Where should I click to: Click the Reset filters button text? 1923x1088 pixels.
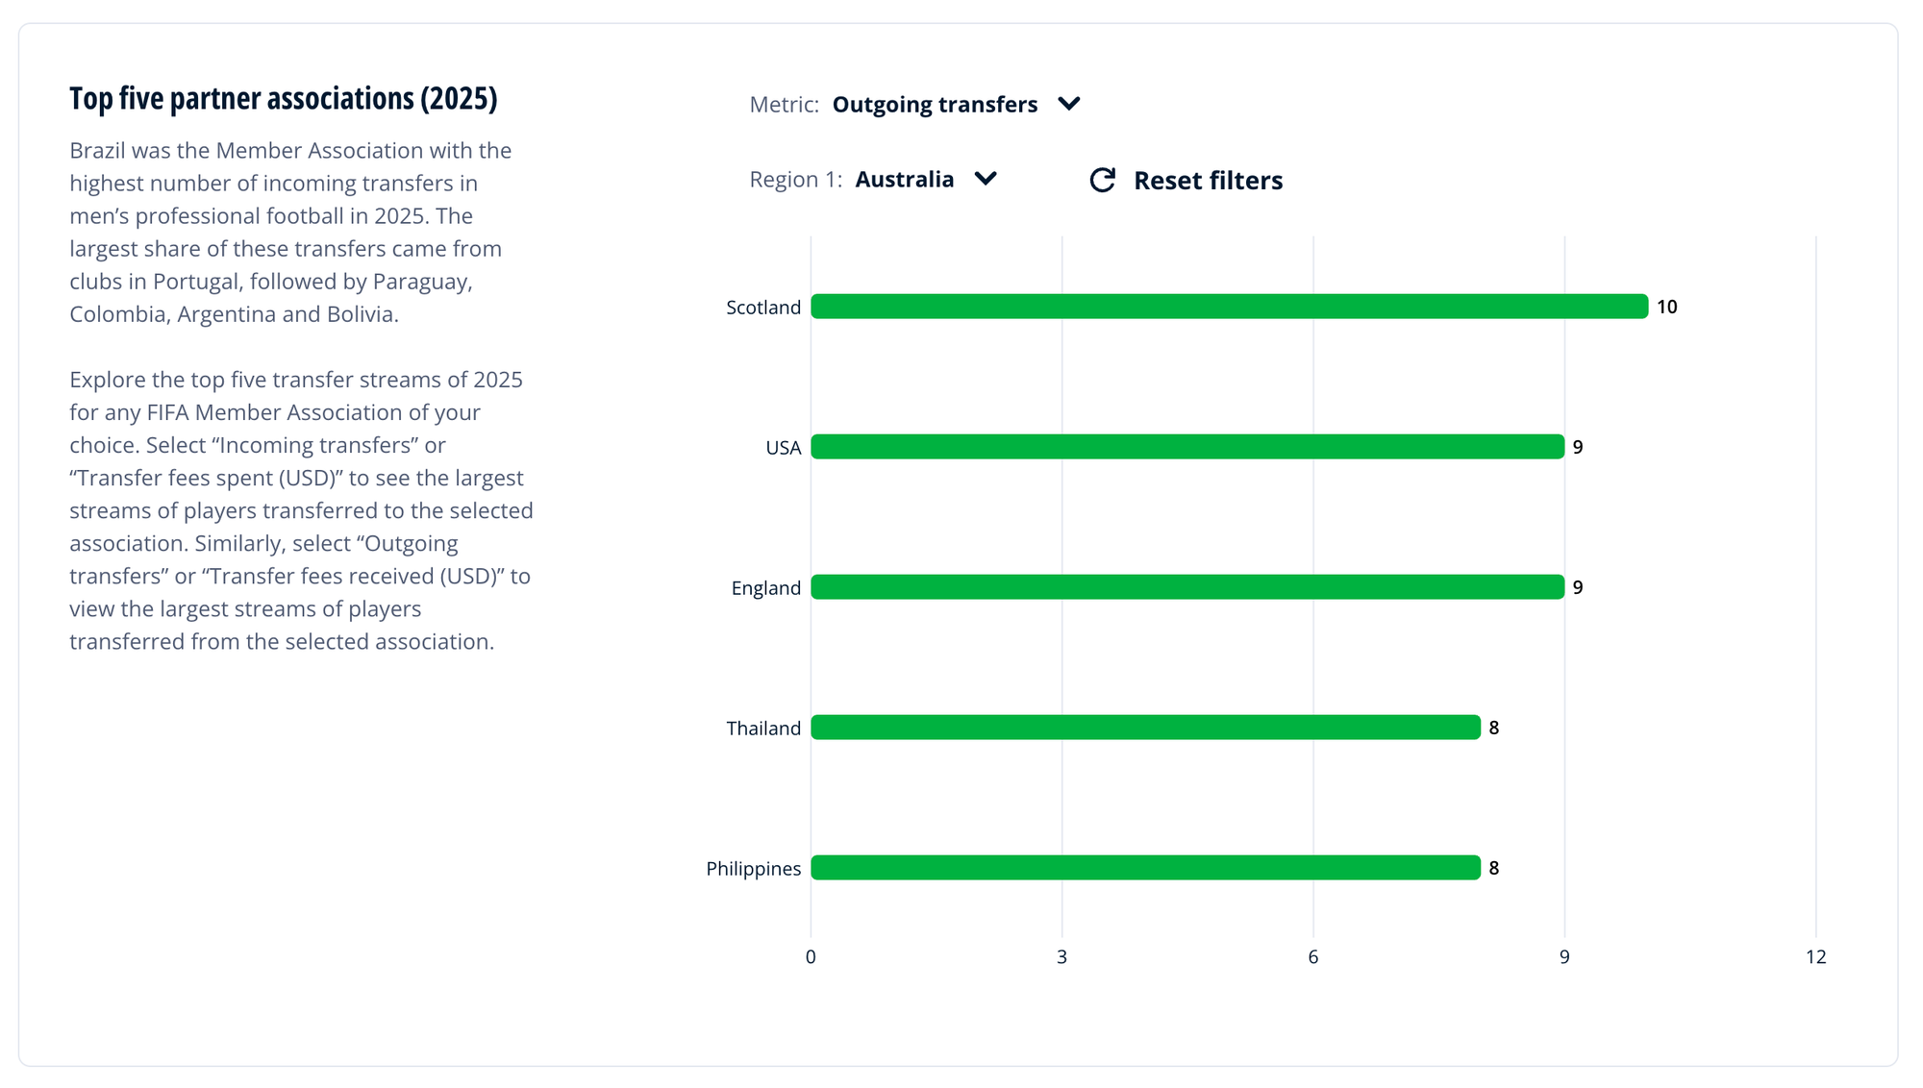pos(1208,181)
